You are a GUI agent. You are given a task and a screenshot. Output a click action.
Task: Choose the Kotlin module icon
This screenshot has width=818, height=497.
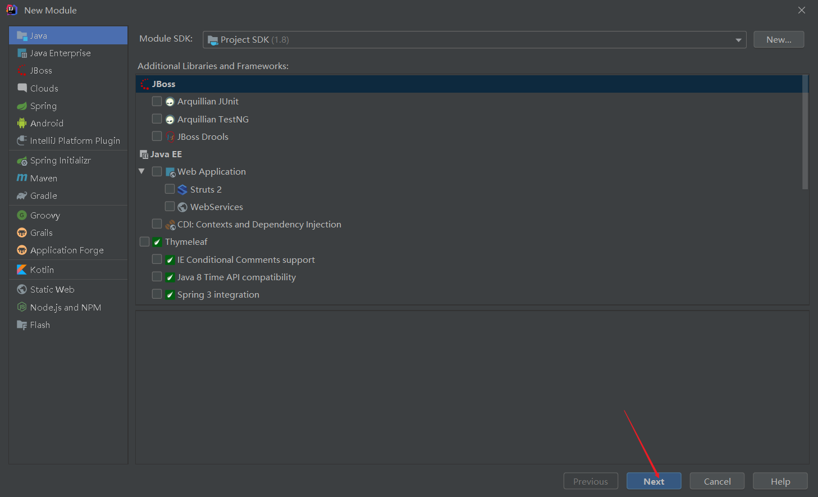click(x=22, y=270)
